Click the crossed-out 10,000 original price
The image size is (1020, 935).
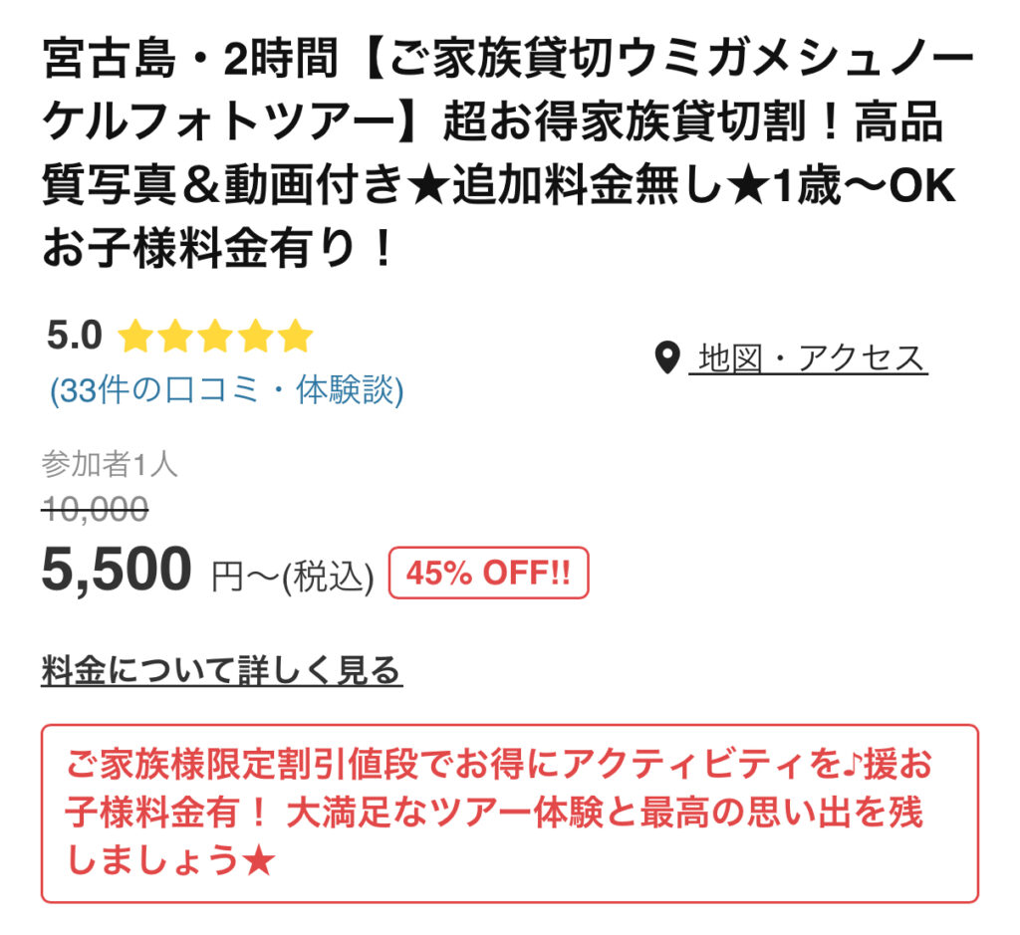[95, 509]
